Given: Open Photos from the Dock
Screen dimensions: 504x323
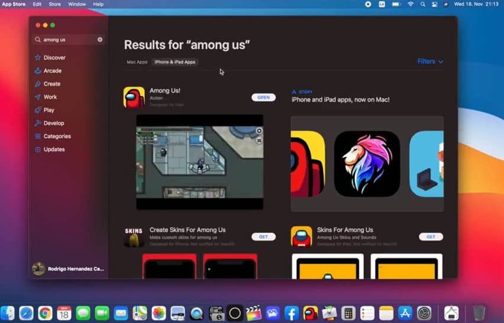Looking at the screenshot, I should 159,313.
